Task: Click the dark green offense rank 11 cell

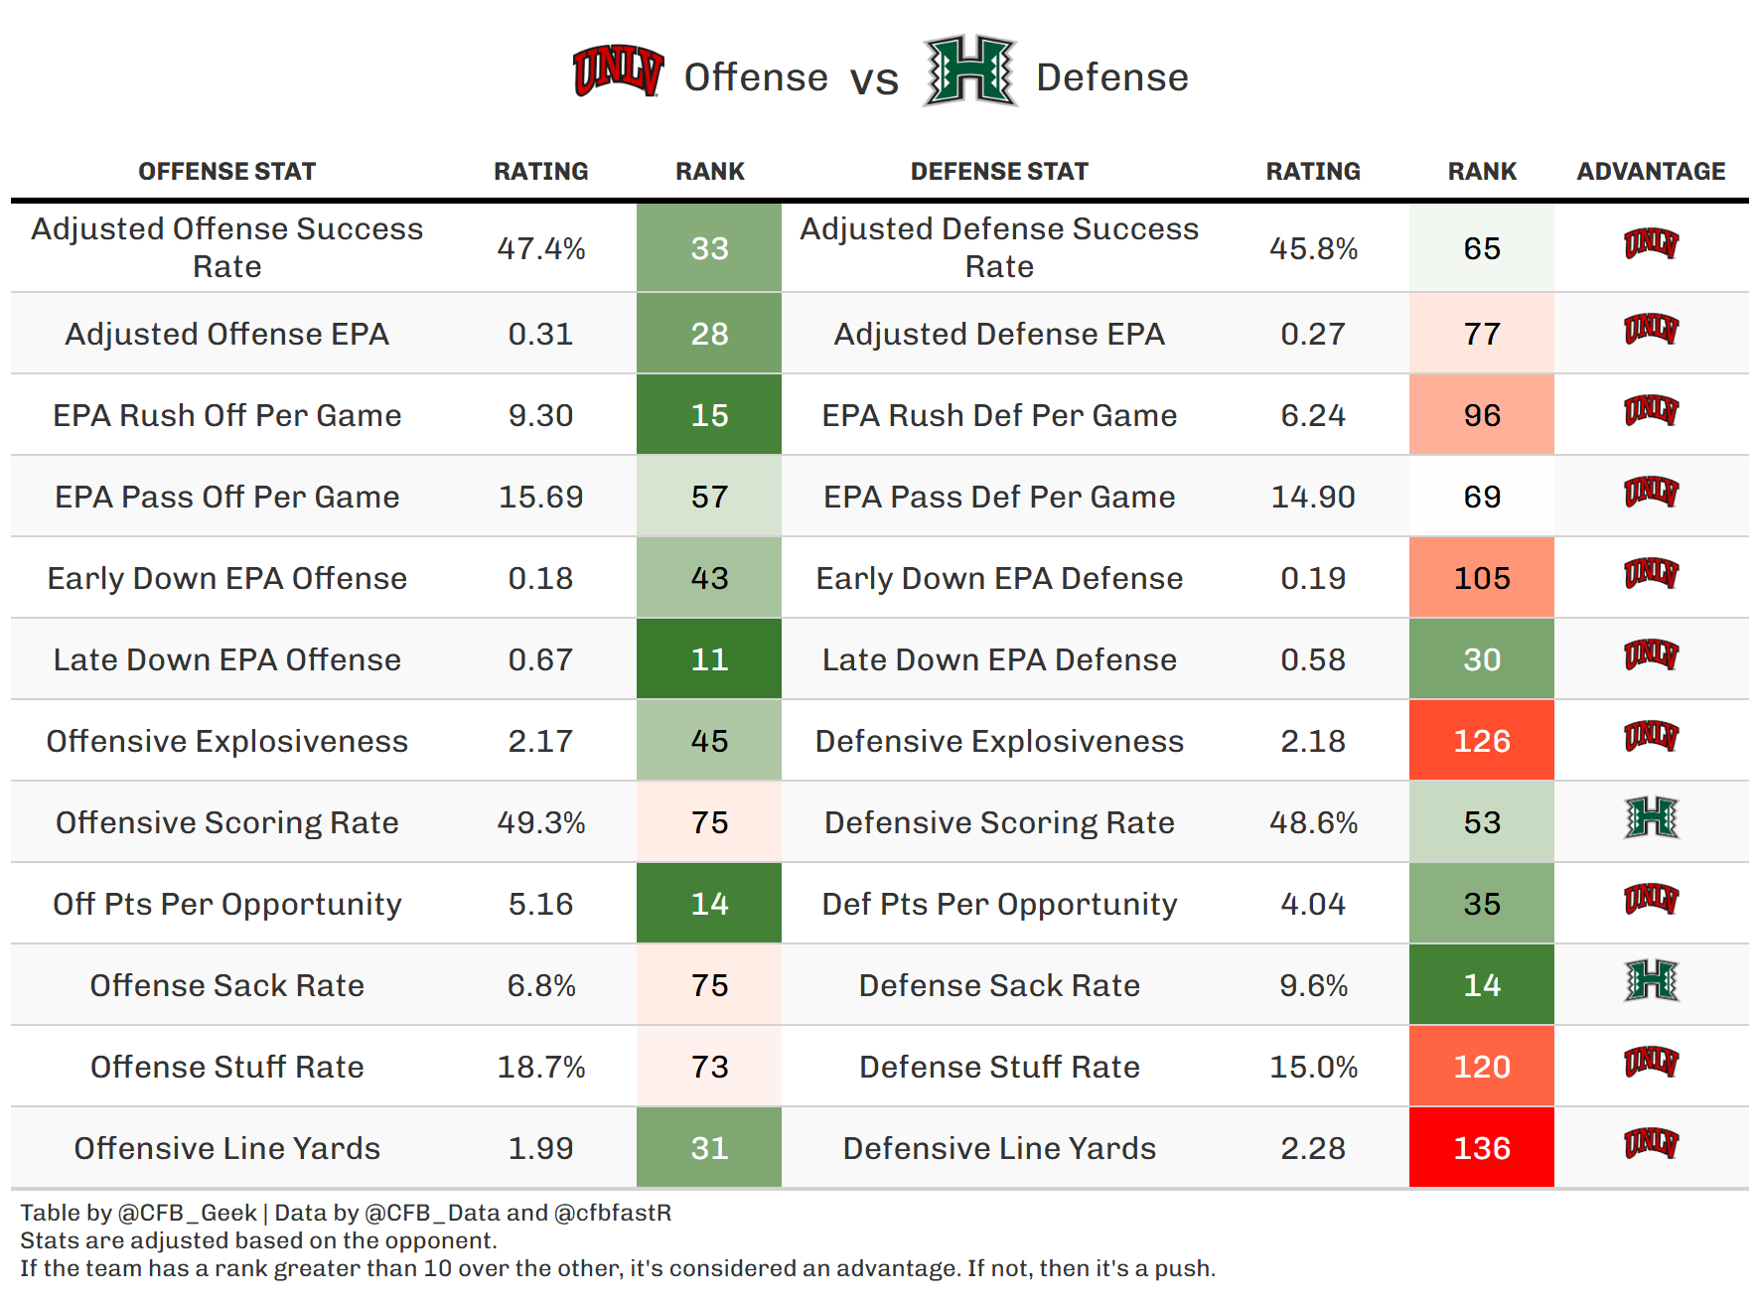Action: 709,659
